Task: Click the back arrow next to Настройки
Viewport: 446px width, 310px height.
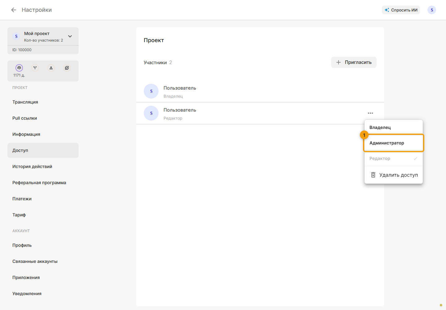Action: click(x=14, y=10)
